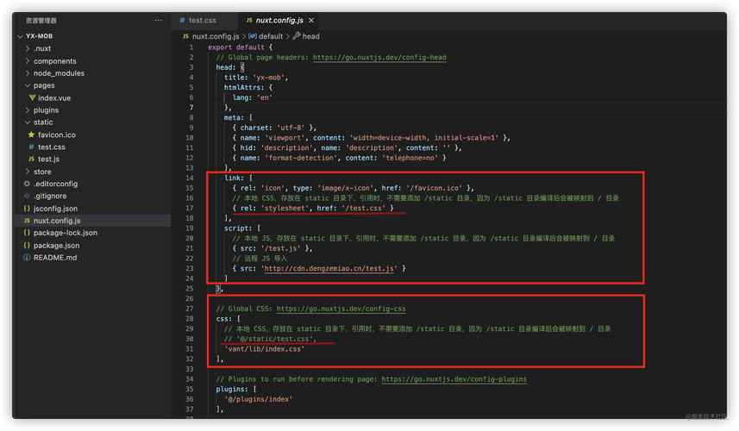Image resolution: width=739 pixels, height=431 pixels.
Task: Click the default symbol icon in breadcrumb
Action: point(253,36)
